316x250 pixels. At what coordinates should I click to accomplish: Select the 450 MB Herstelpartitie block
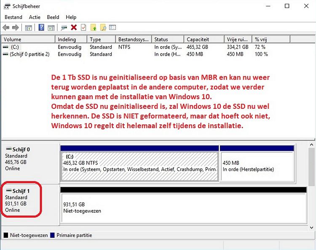tap(257, 163)
